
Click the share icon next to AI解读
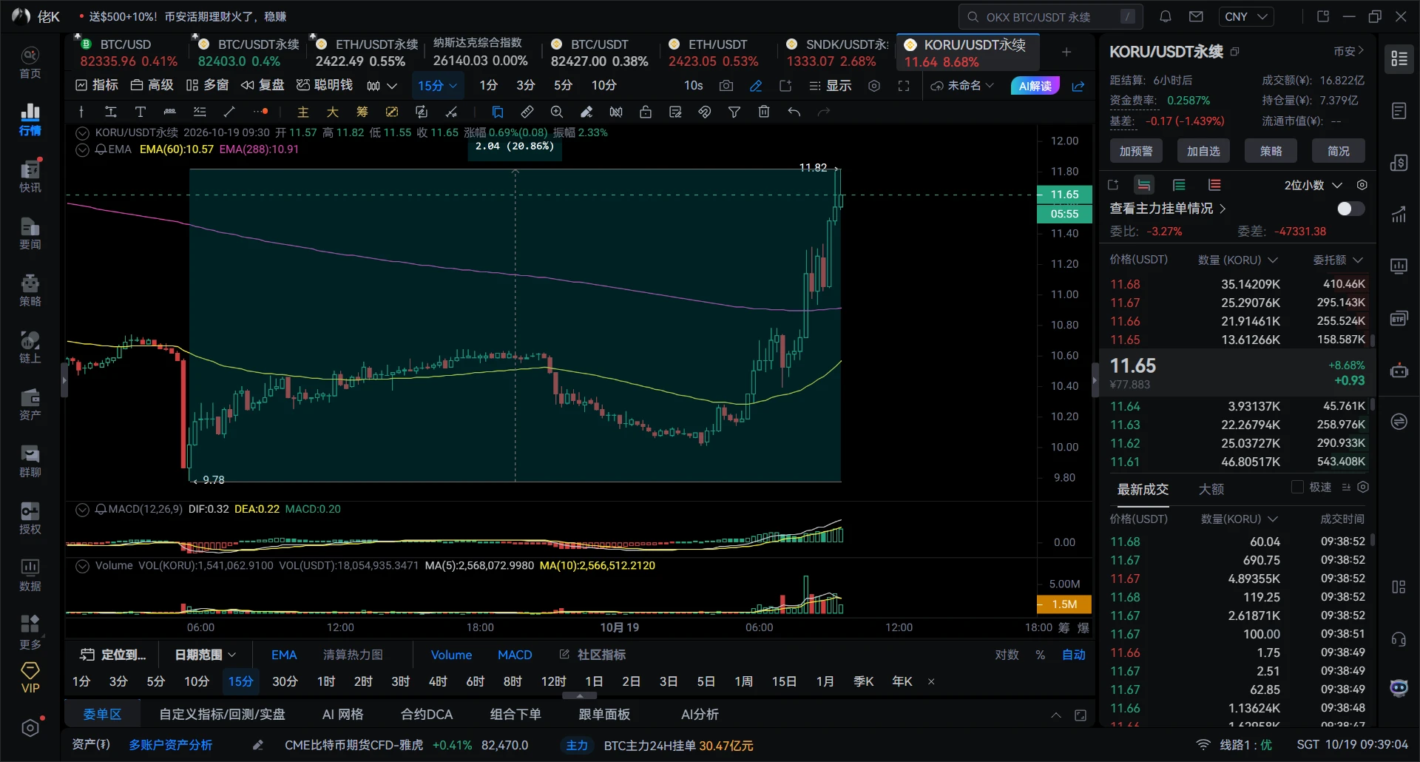1078,86
